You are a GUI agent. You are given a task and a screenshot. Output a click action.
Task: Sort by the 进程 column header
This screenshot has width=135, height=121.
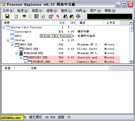pyautogui.click(x=28, y=23)
